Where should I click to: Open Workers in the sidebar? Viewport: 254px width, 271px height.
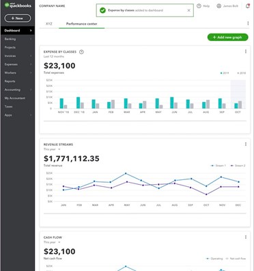(18, 73)
